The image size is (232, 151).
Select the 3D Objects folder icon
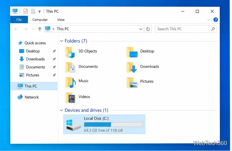(70, 53)
